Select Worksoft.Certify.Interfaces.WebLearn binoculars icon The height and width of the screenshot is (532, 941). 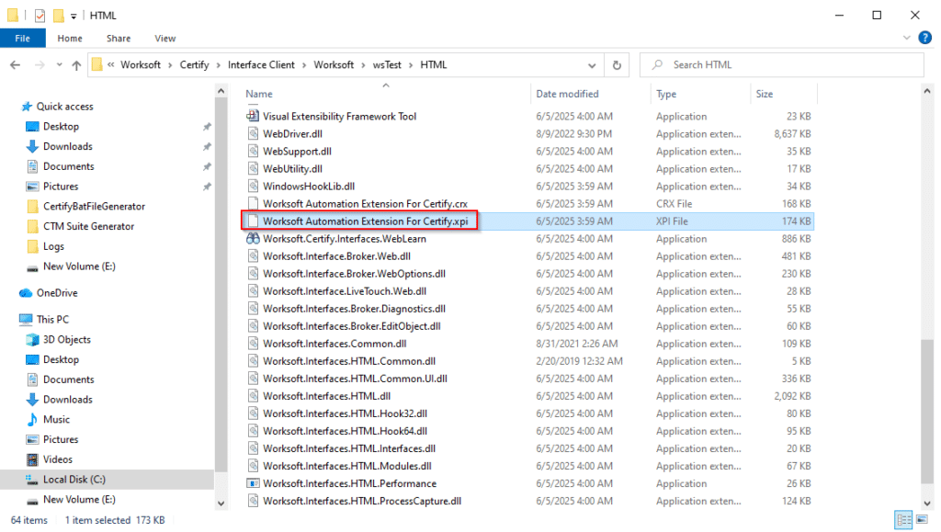[x=253, y=239]
